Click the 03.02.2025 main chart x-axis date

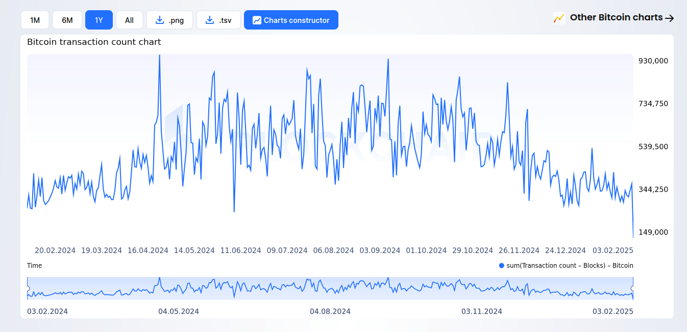(613, 251)
